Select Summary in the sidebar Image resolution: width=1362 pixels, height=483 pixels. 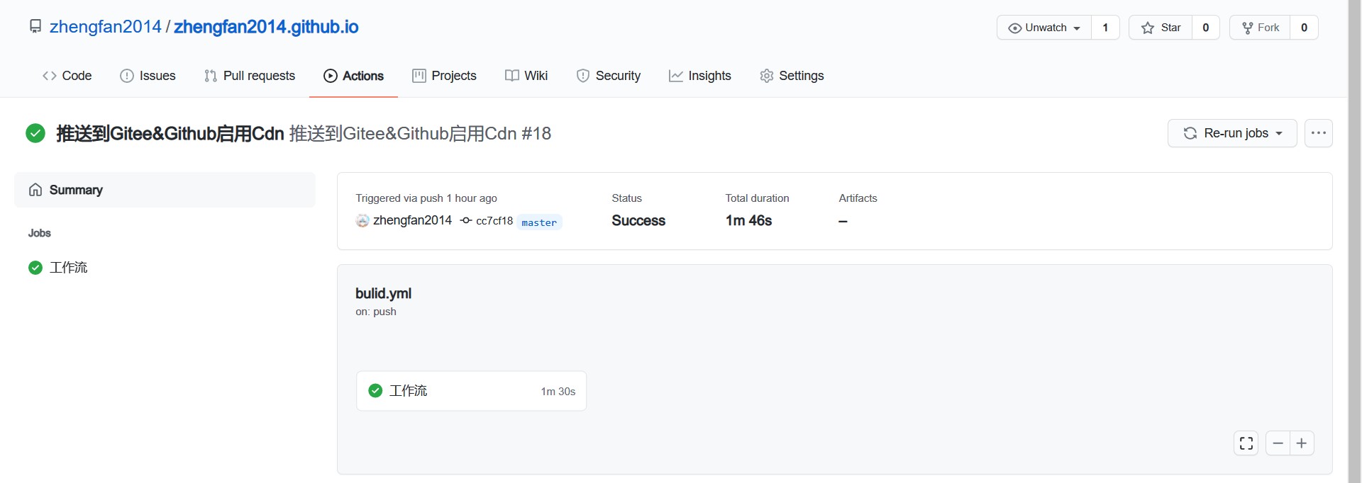pyautogui.click(x=165, y=190)
